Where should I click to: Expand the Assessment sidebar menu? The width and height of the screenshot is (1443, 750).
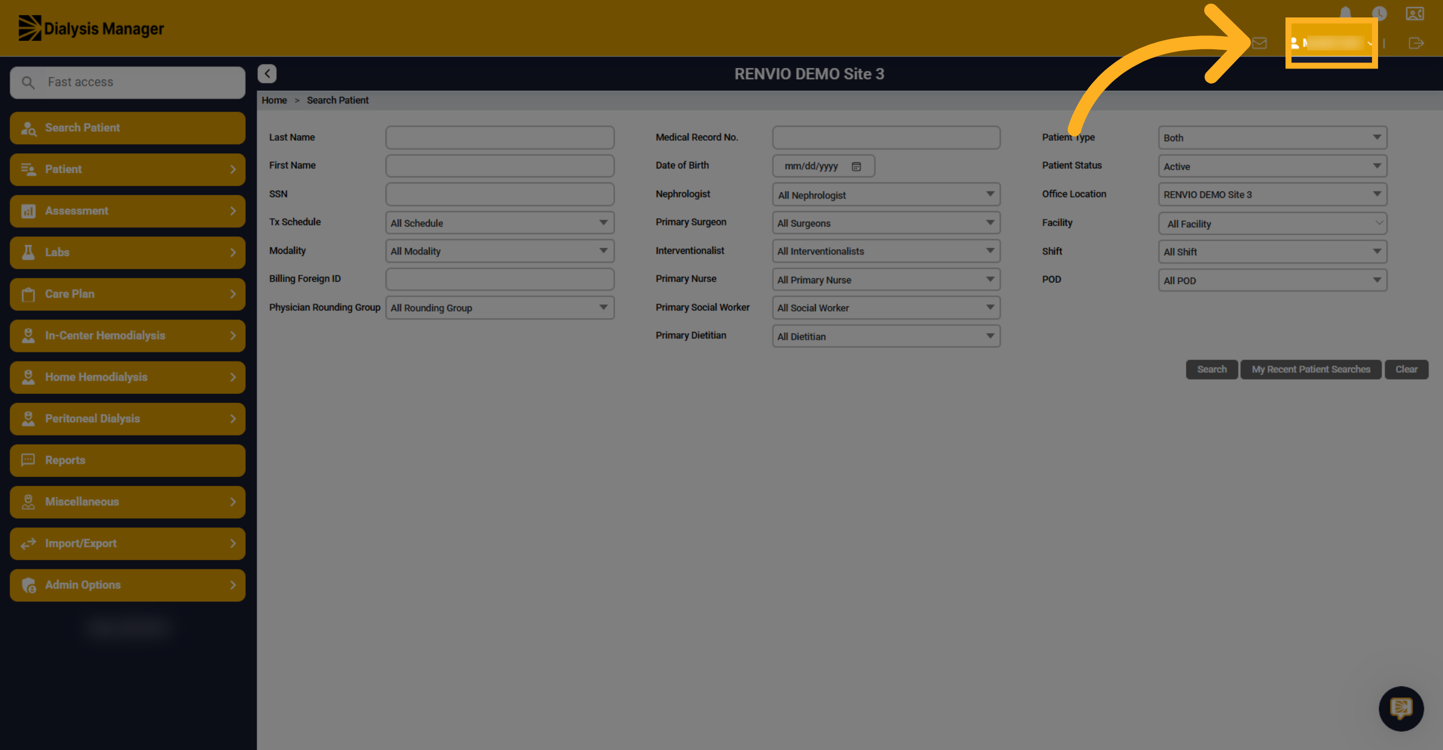(x=127, y=211)
